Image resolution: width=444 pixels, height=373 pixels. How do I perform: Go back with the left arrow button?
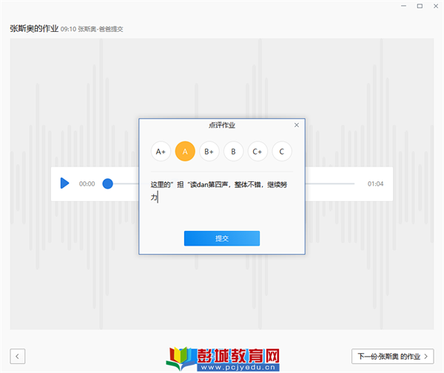click(x=18, y=356)
